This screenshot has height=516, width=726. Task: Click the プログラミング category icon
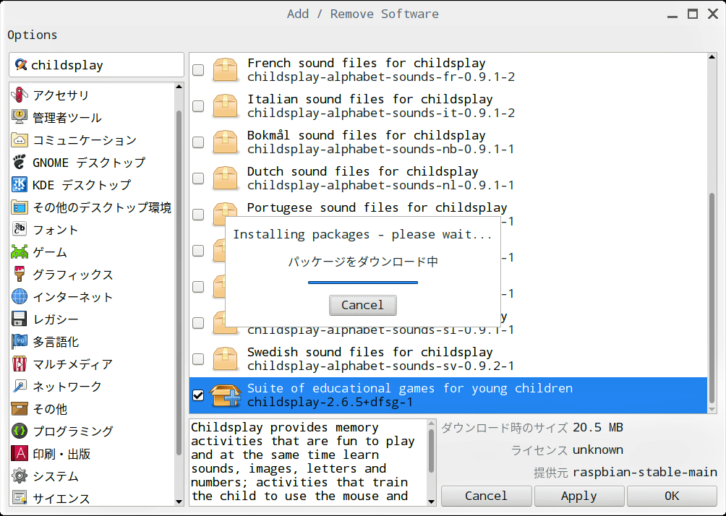point(20,431)
